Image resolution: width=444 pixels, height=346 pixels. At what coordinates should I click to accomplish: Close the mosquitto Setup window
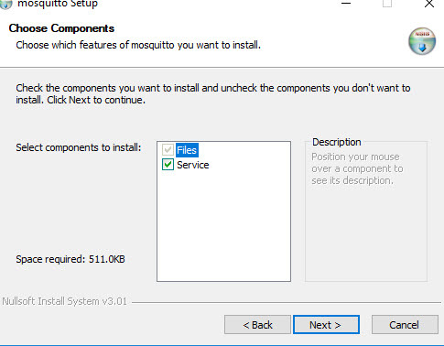(429, 4)
